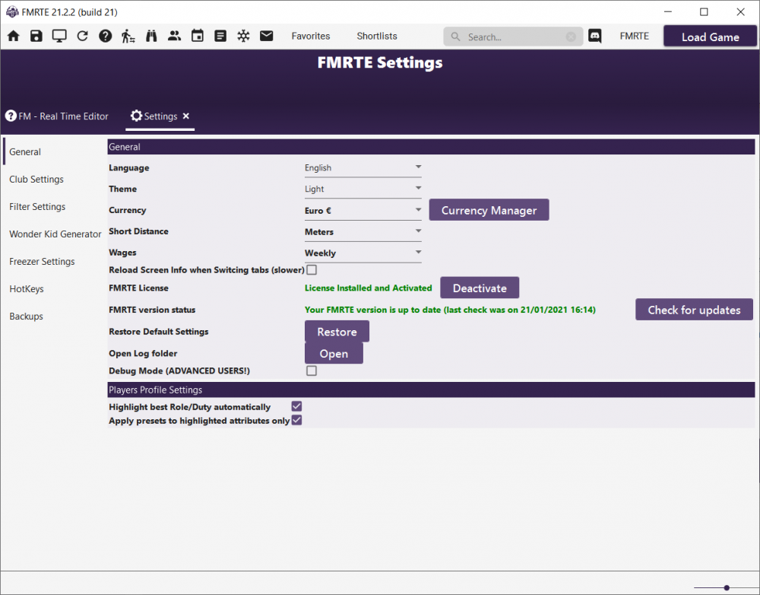Image resolution: width=760 pixels, height=595 pixels.
Task: Click the Load Game button
Action: pyautogui.click(x=710, y=37)
